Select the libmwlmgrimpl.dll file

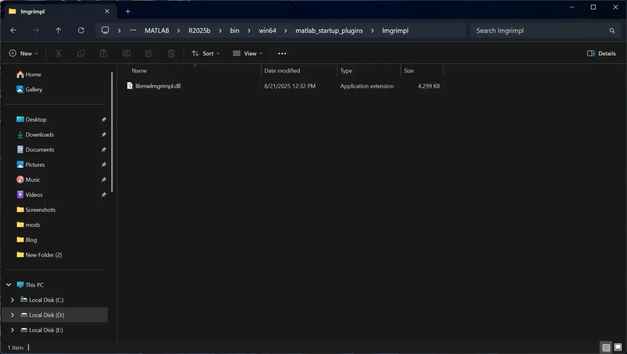[158, 86]
